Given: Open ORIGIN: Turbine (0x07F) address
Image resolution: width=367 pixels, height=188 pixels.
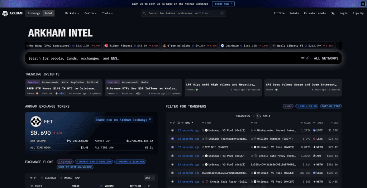Looking at the screenshot, I should tap(275, 139).
